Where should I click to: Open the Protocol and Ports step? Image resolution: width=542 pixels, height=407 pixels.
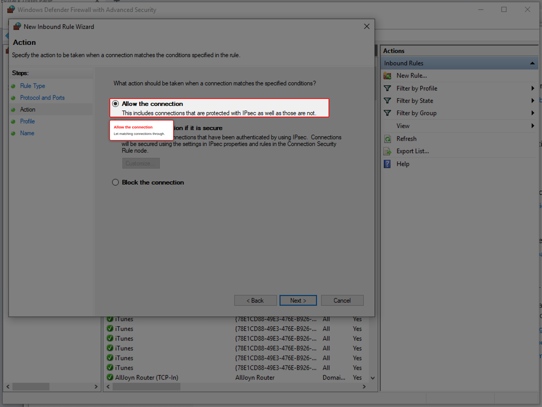42,98
